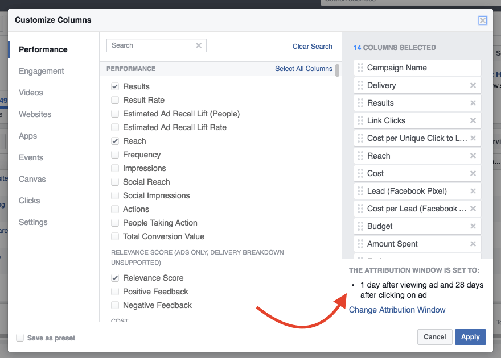The width and height of the screenshot is (501, 358).
Task: Grab the Link Clicks drag handle
Action: tap(360, 120)
